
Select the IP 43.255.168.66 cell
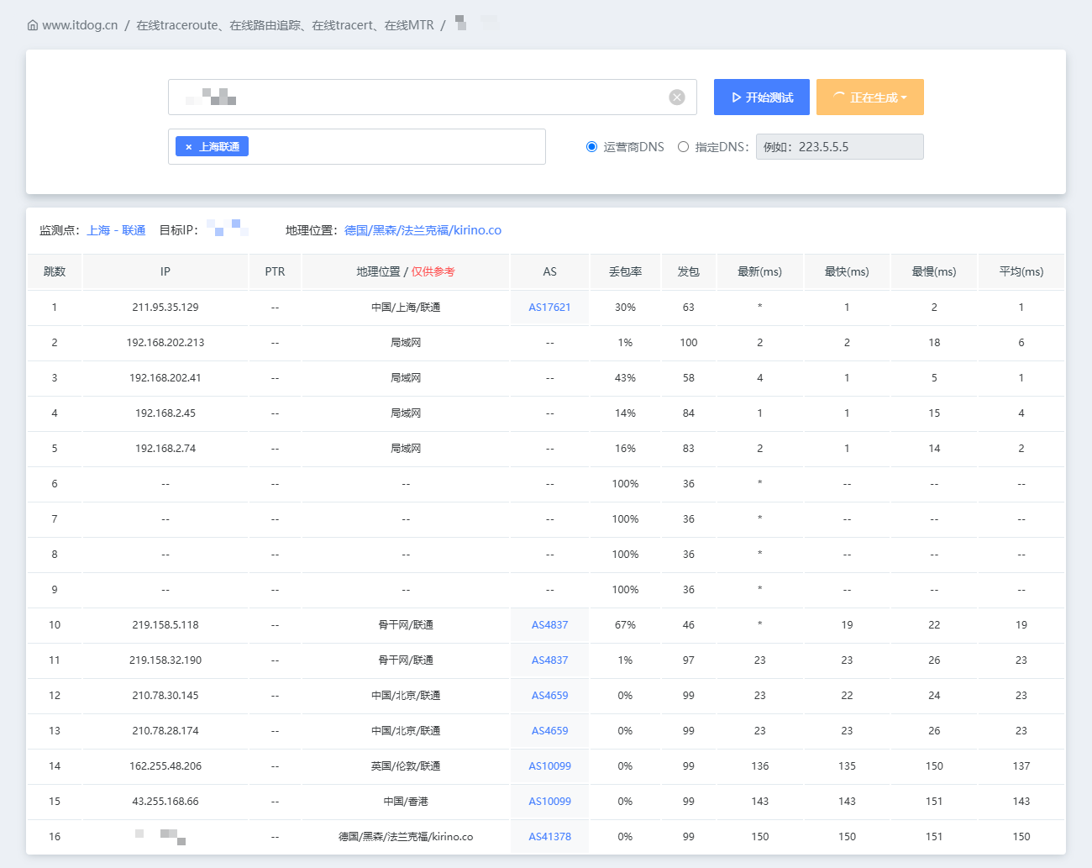point(165,802)
